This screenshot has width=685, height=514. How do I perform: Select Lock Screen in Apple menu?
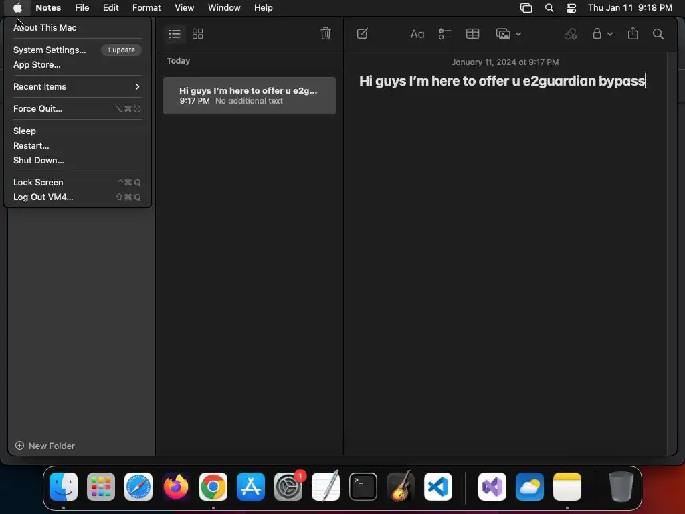click(x=78, y=182)
